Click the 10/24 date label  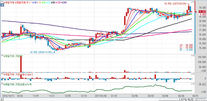(20, 95)
